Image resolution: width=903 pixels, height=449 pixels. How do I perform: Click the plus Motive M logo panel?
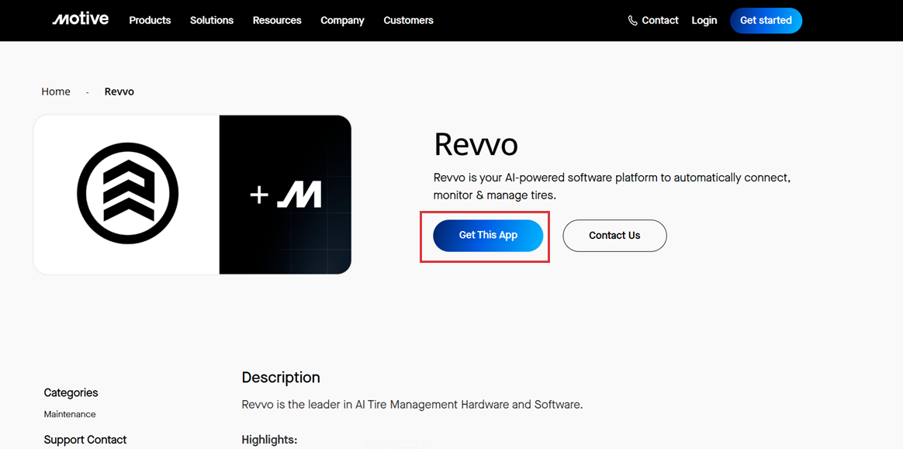pyautogui.click(x=285, y=195)
